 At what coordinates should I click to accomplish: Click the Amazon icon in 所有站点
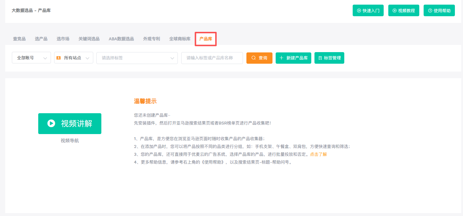coord(59,58)
